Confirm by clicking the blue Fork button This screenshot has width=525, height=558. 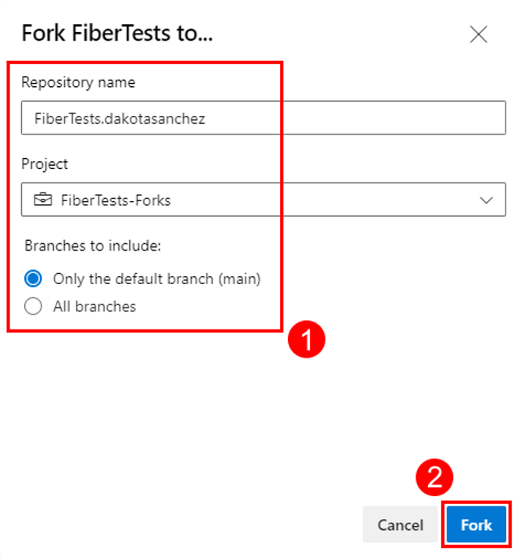click(476, 524)
